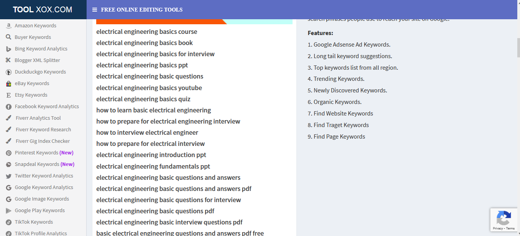This screenshot has width=520, height=236.
Task: Click the Google Play Keywords icon
Action: 8,211
